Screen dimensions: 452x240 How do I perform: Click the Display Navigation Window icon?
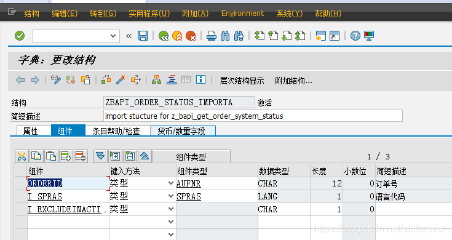(x=172, y=79)
